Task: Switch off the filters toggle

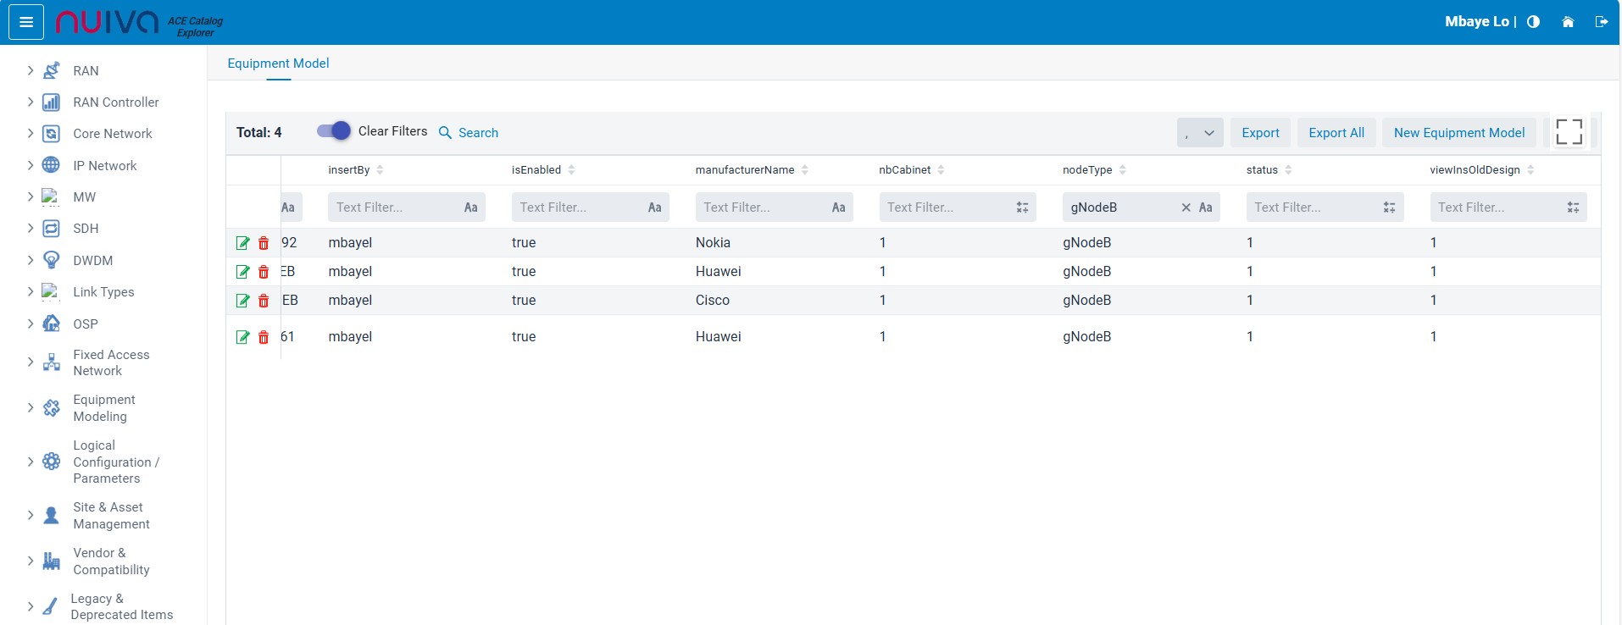Action: coord(333,131)
